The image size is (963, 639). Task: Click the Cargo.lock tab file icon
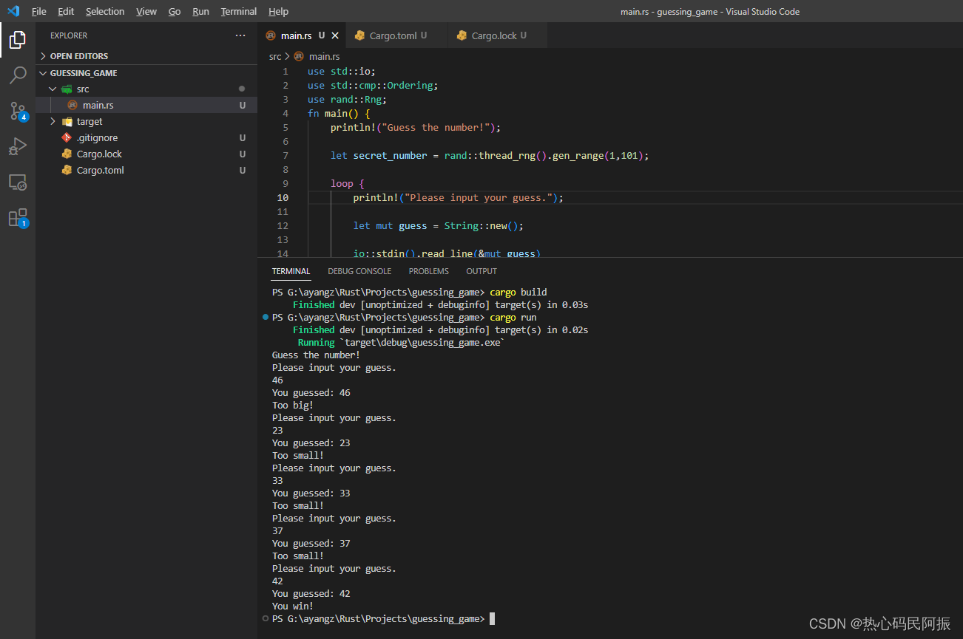pyautogui.click(x=462, y=35)
